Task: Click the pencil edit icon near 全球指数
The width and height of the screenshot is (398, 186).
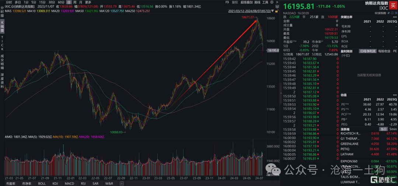Action: (x=389, y=13)
